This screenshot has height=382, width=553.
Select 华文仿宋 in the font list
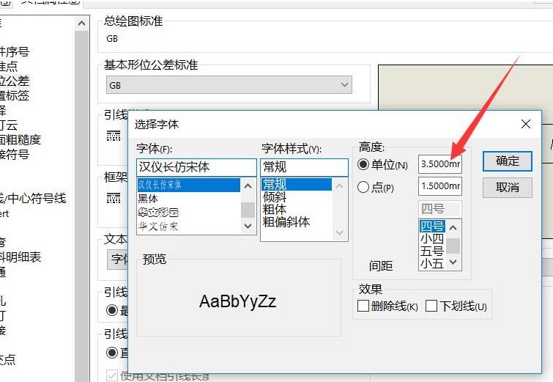(x=189, y=226)
